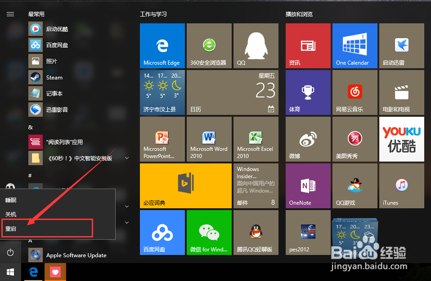Image resolution: width=431 pixels, height=281 pixels.
Task: Click the # letter group header
Action: pos(30,176)
